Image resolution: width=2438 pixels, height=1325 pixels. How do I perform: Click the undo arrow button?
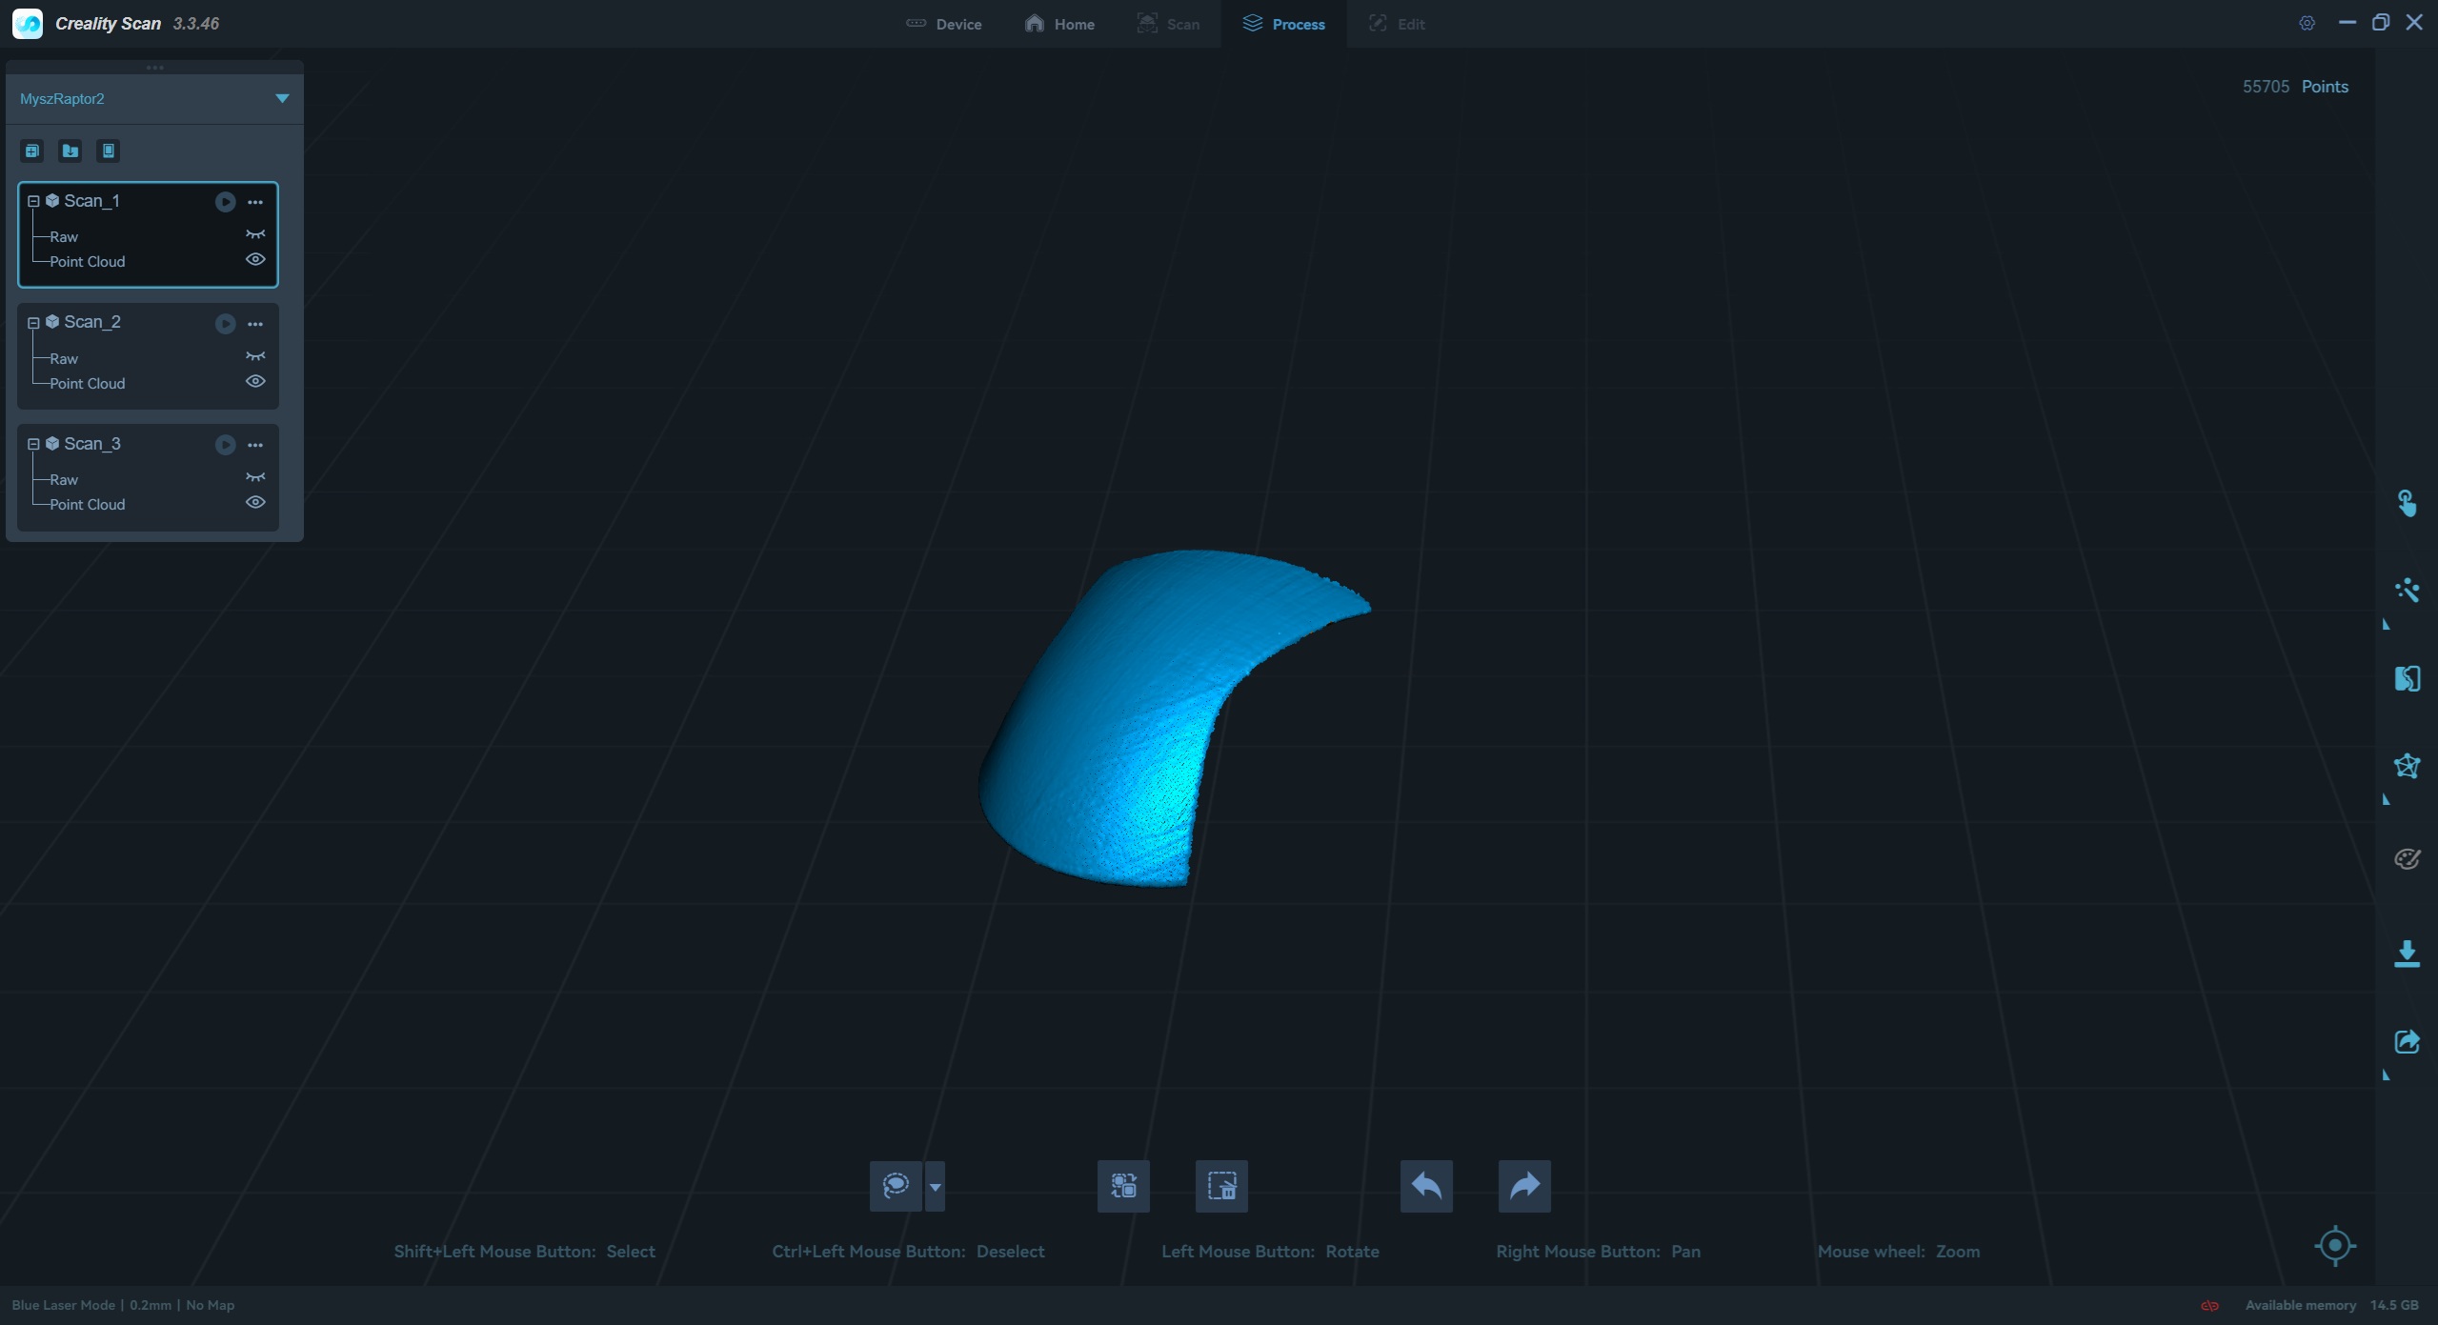[x=1426, y=1186]
